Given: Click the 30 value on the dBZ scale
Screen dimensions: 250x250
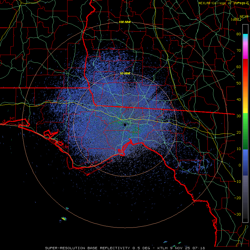Looking at the screenshot, I should click(x=239, y=116).
